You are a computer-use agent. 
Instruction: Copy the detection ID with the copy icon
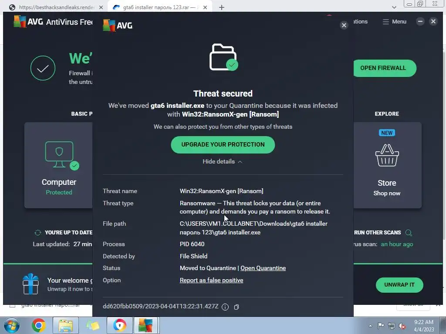(x=237, y=307)
